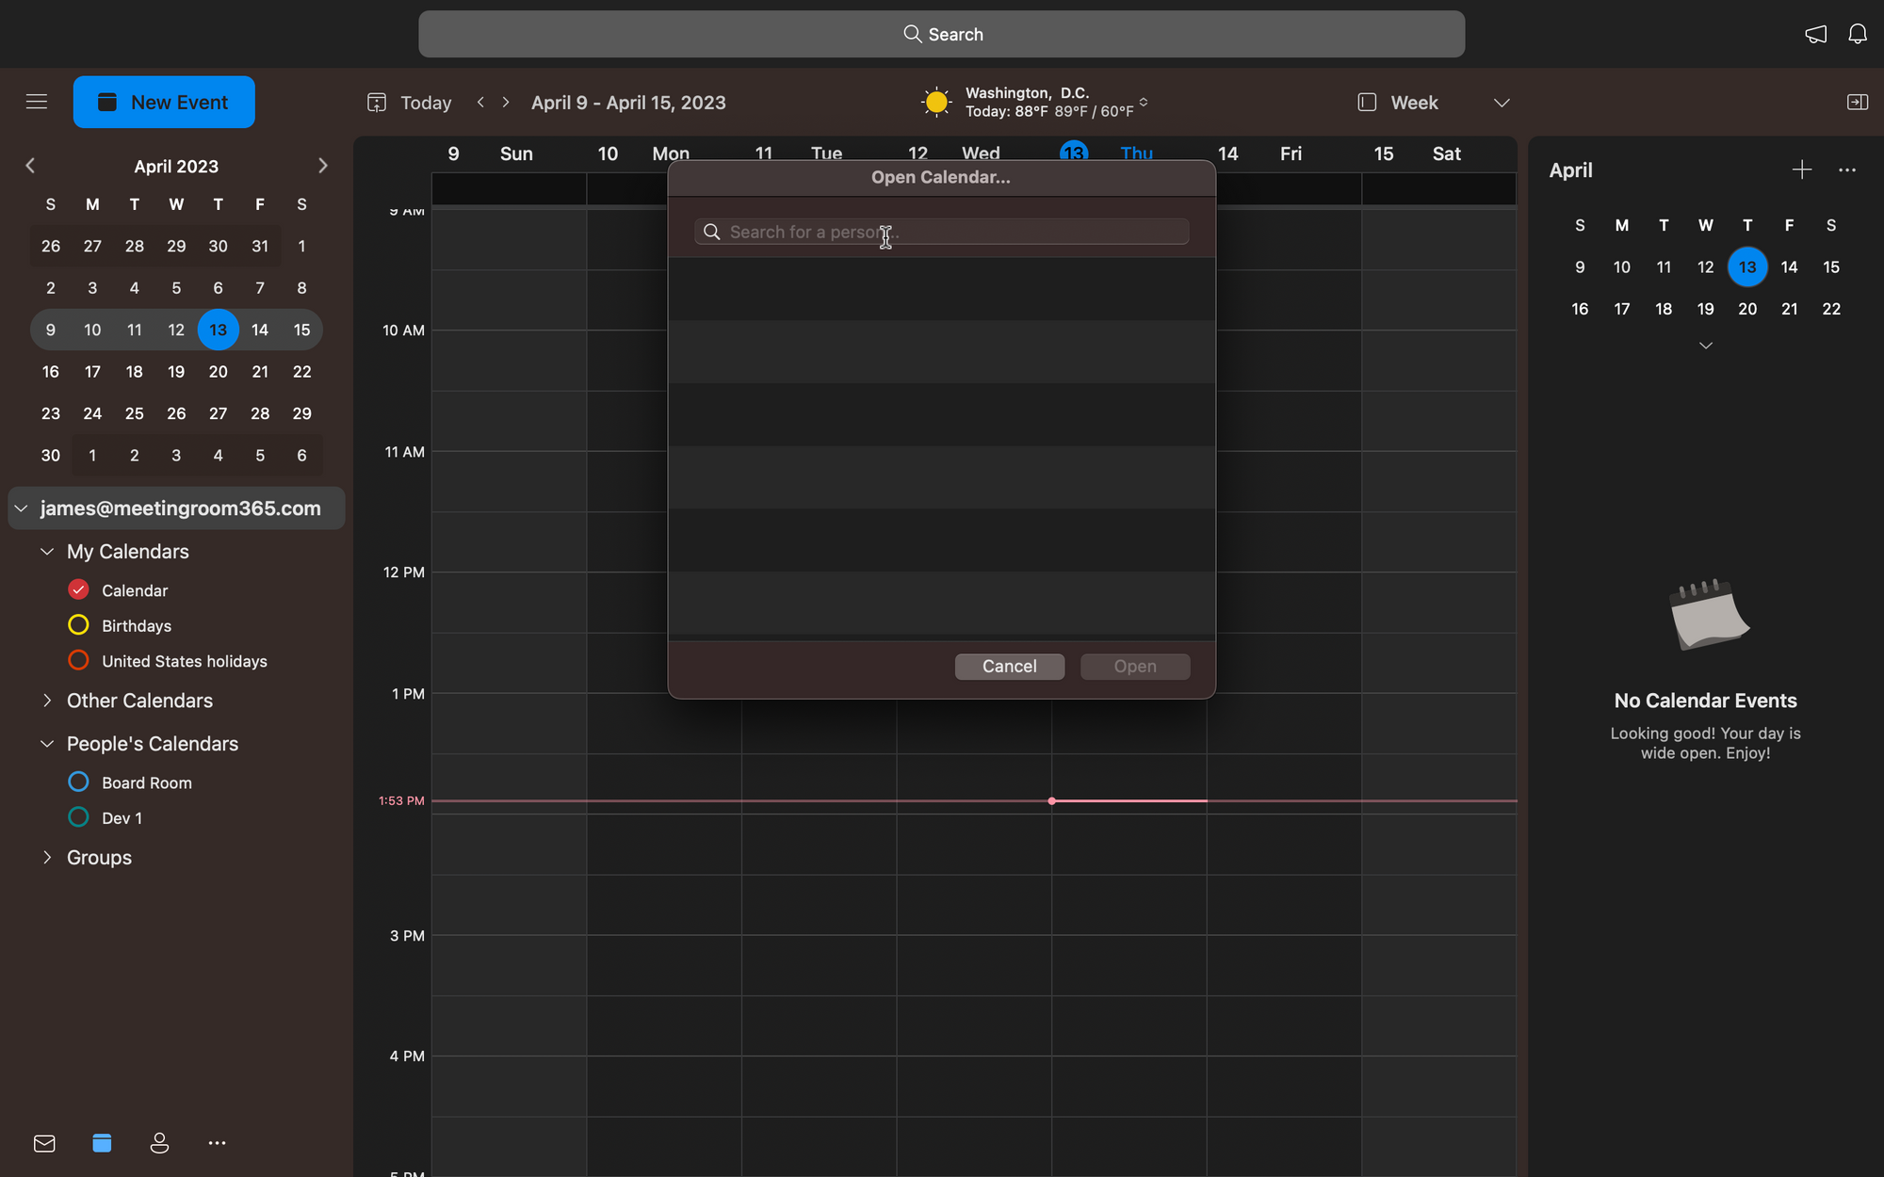Open the notifications bell icon

[1857, 34]
